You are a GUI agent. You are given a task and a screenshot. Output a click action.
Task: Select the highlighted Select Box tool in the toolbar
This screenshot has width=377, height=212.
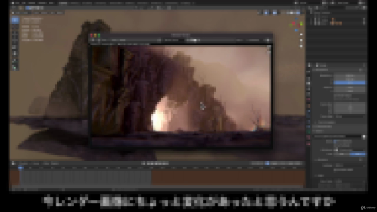point(15,20)
